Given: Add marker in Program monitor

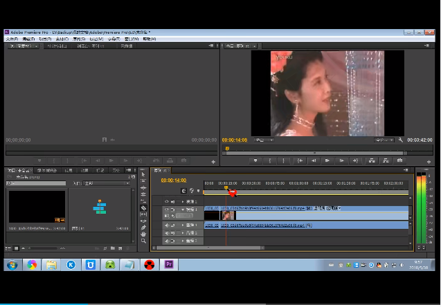Looking at the screenshot, I should point(255,160).
